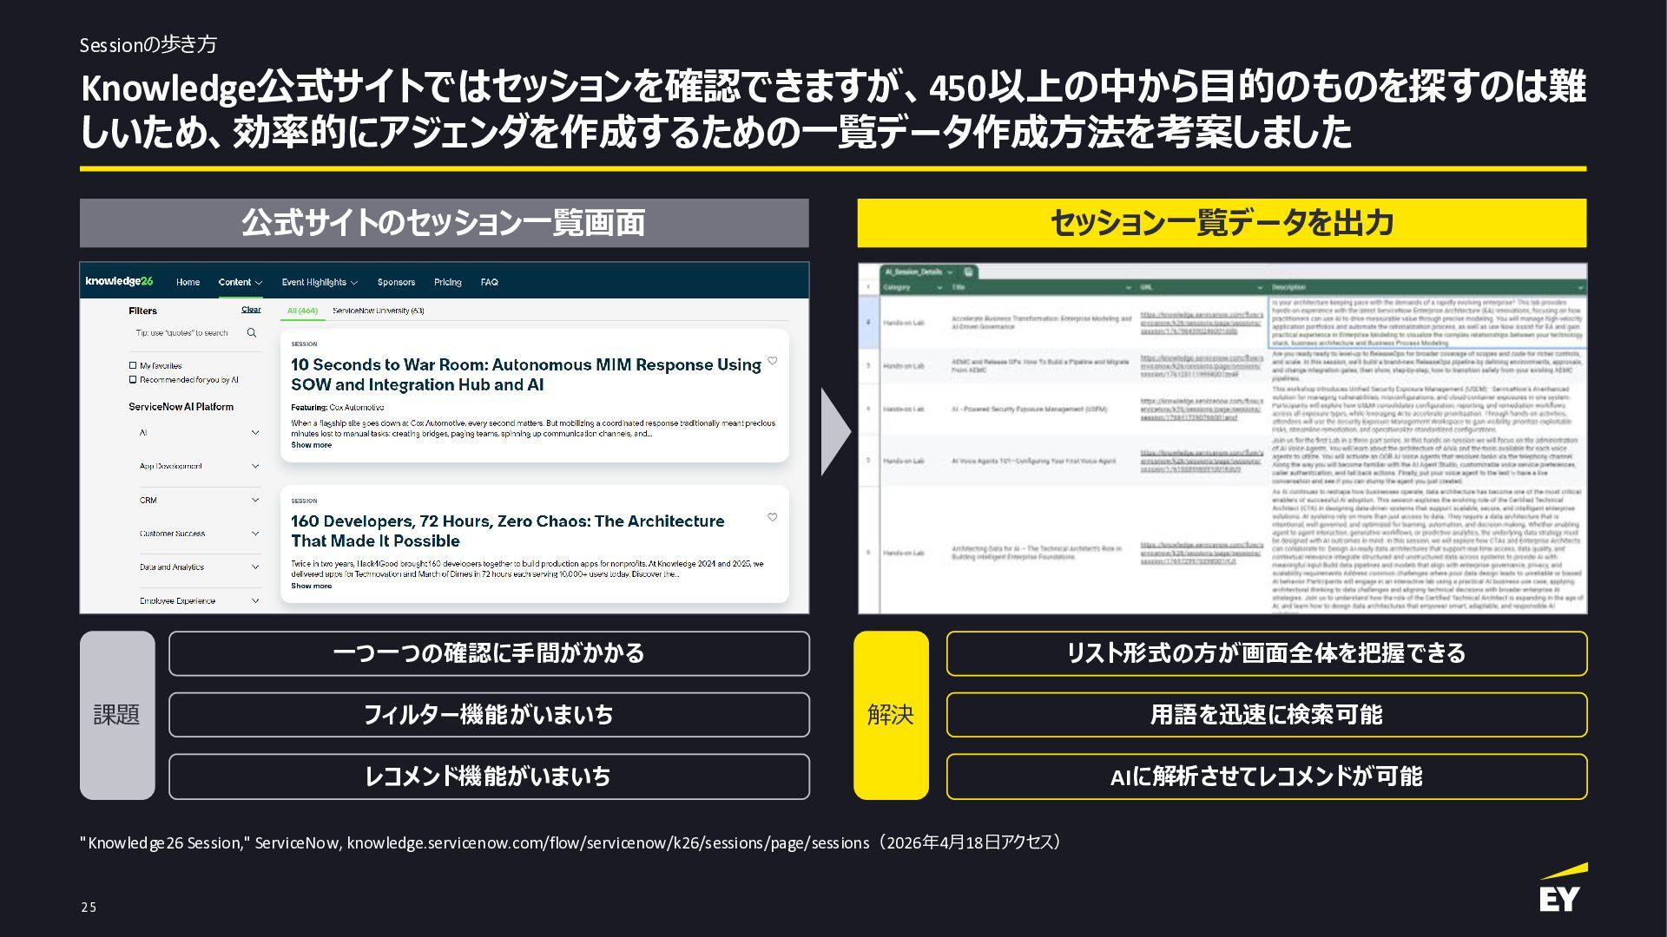This screenshot has width=1667, height=937.
Task: Open the first session URL in spreadsheet
Action: (x=1201, y=323)
